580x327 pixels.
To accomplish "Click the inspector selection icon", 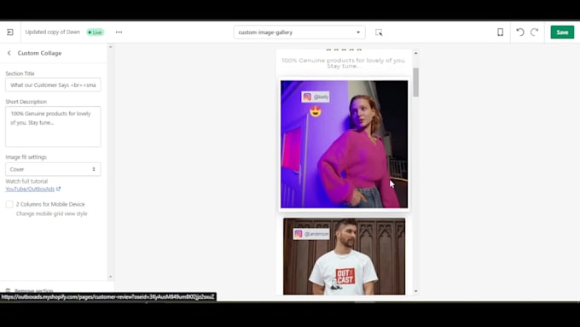I will click(379, 32).
